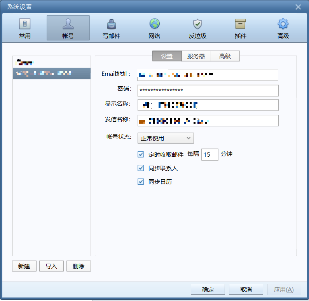
Task: Uncheck the 定时收取邮件 checkbox
Action: tap(141, 154)
